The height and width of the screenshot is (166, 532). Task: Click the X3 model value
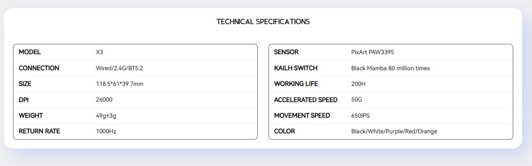point(99,53)
